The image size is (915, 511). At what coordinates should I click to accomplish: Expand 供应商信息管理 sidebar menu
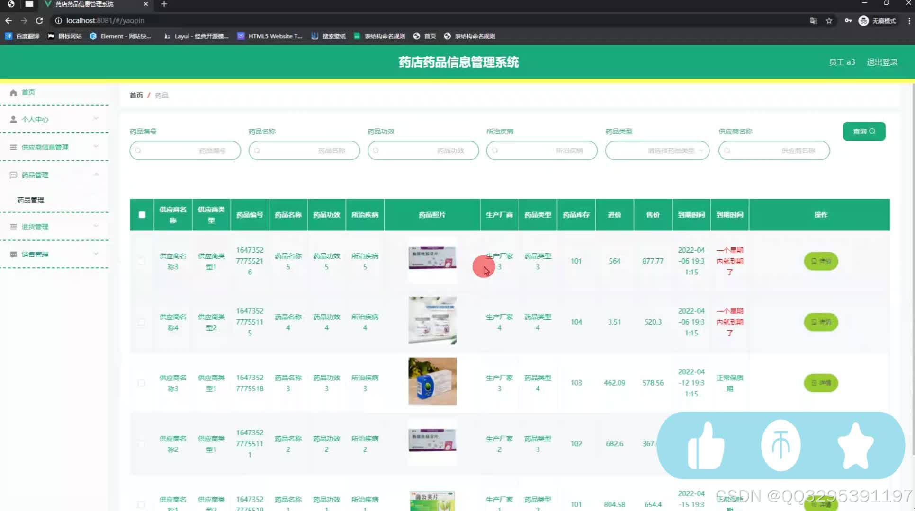54,147
